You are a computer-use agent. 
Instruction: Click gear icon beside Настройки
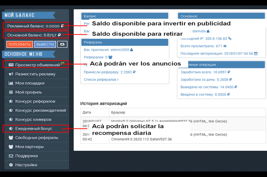coord(11,165)
